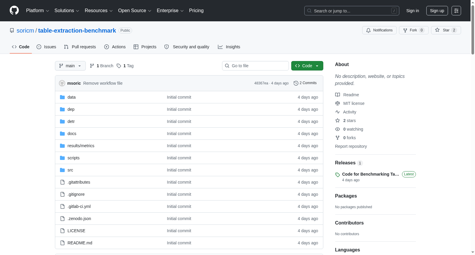Switch to the Pull requests tab
475x255 pixels.
(80, 47)
